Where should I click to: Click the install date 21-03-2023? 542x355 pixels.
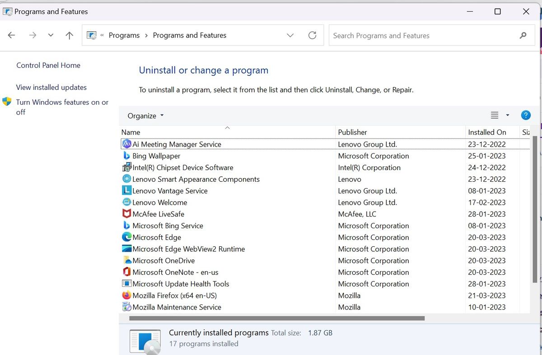[487, 295]
